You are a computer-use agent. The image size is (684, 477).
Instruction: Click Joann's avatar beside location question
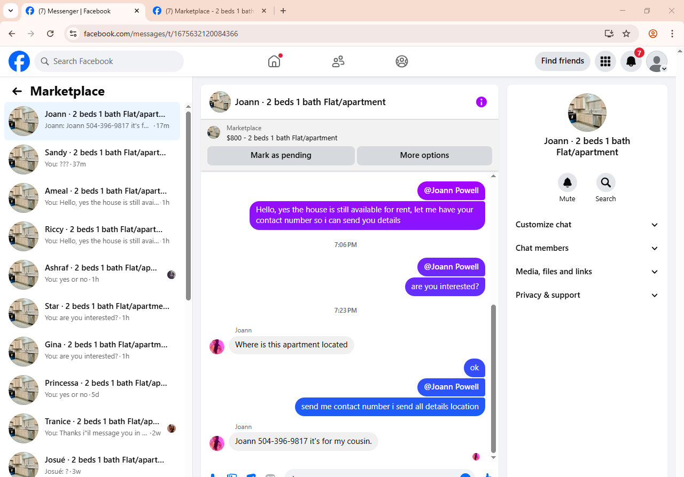(x=217, y=347)
